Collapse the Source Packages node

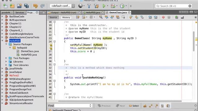coord(6,44)
